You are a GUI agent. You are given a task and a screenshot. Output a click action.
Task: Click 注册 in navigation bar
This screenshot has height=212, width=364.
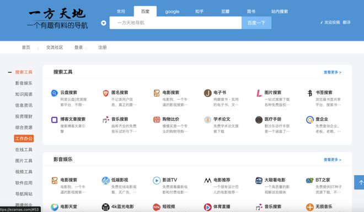click(102, 47)
